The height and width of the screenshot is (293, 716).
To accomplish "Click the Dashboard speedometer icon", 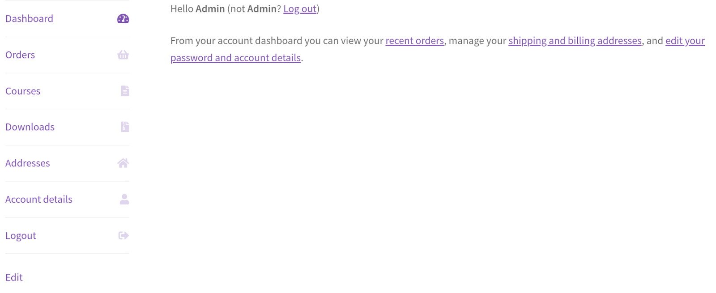I will point(123,19).
